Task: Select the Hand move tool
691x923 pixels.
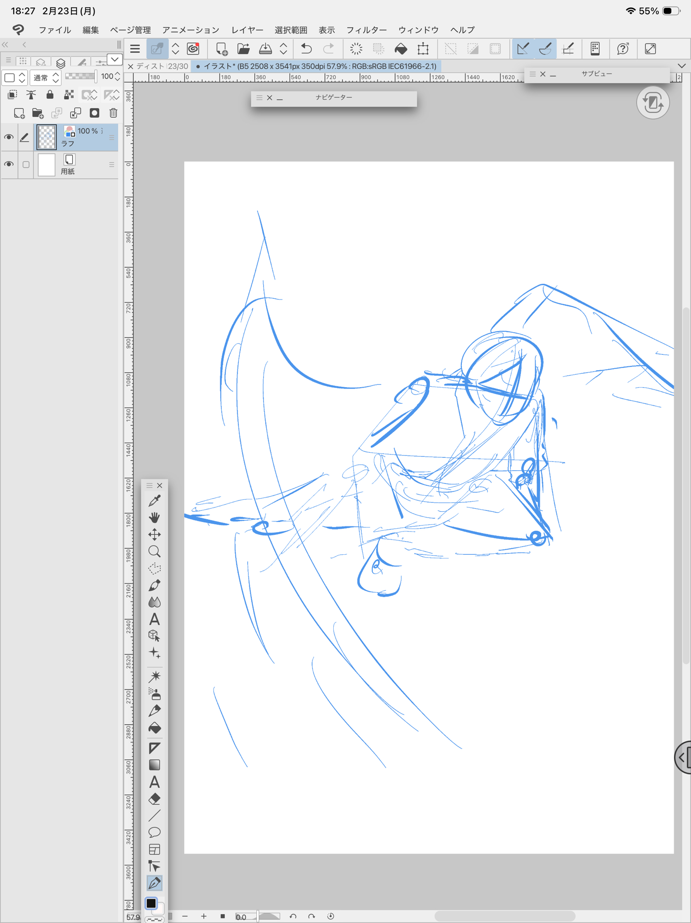Action: click(154, 517)
